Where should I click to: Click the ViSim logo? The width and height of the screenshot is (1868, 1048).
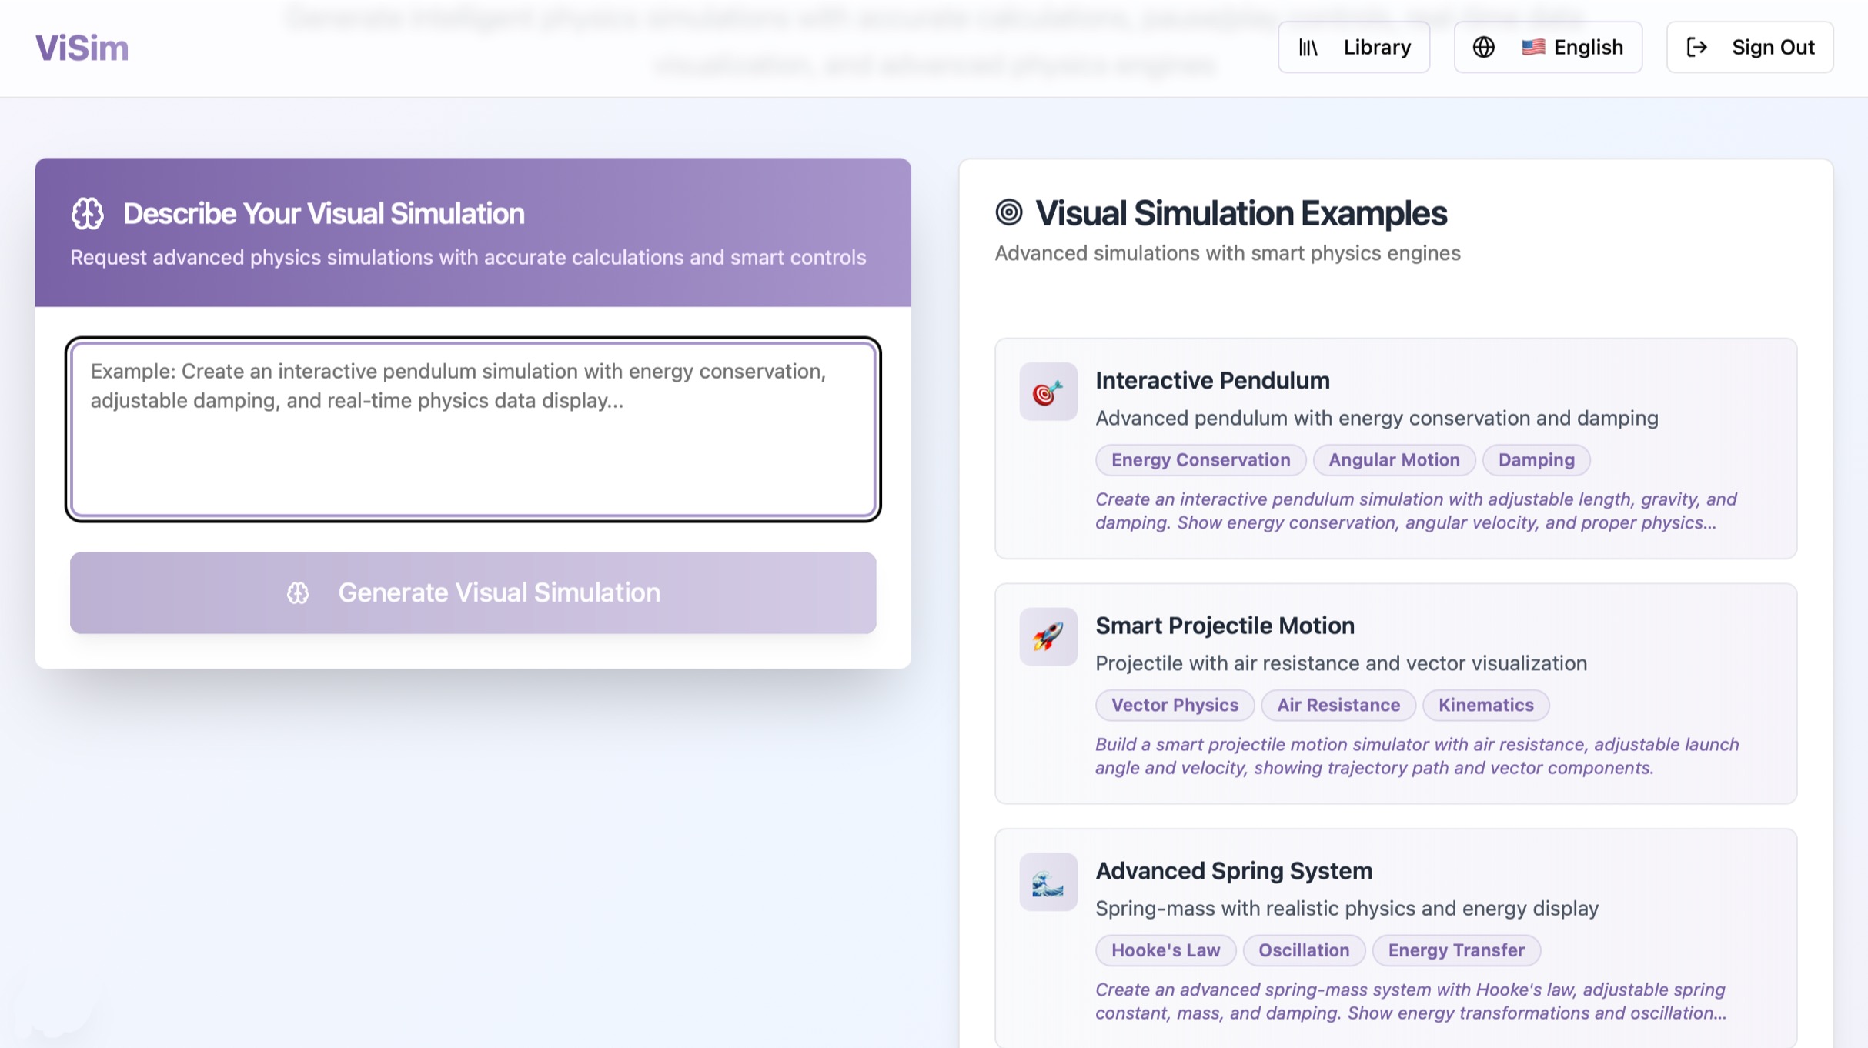82,48
